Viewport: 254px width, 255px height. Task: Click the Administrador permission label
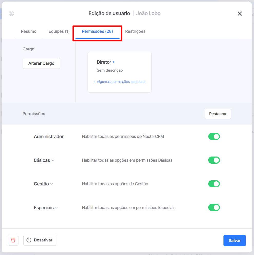[x=48, y=136]
